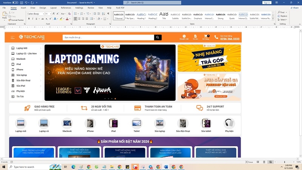
Task: Clear all formatting icon
Action: click(x=69, y=14)
